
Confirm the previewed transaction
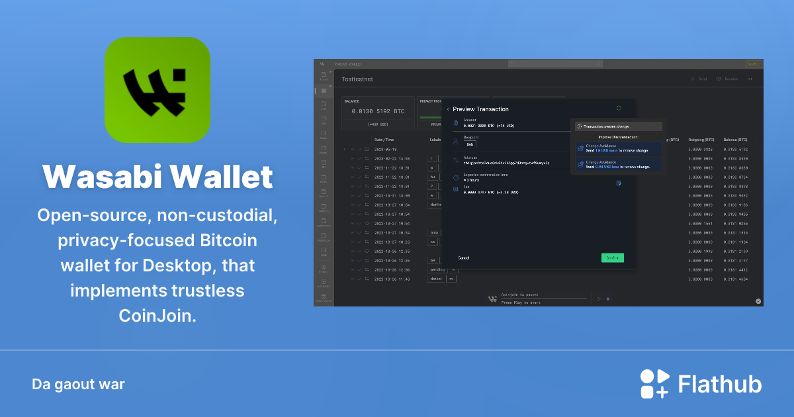pyautogui.click(x=612, y=257)
